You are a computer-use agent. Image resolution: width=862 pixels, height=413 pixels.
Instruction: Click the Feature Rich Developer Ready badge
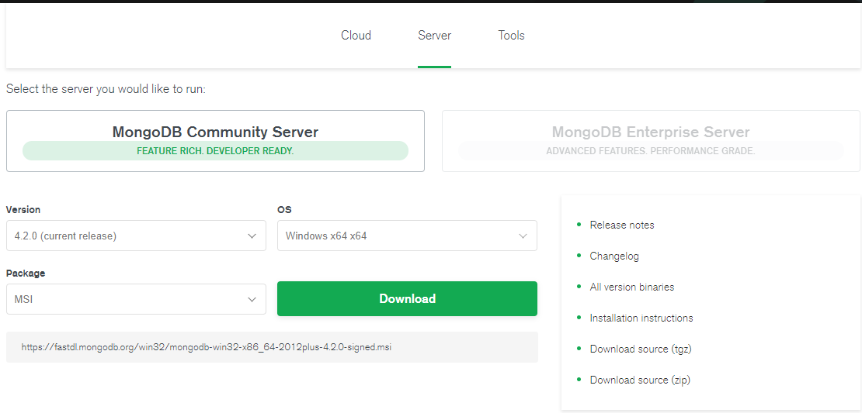point(216,151)
